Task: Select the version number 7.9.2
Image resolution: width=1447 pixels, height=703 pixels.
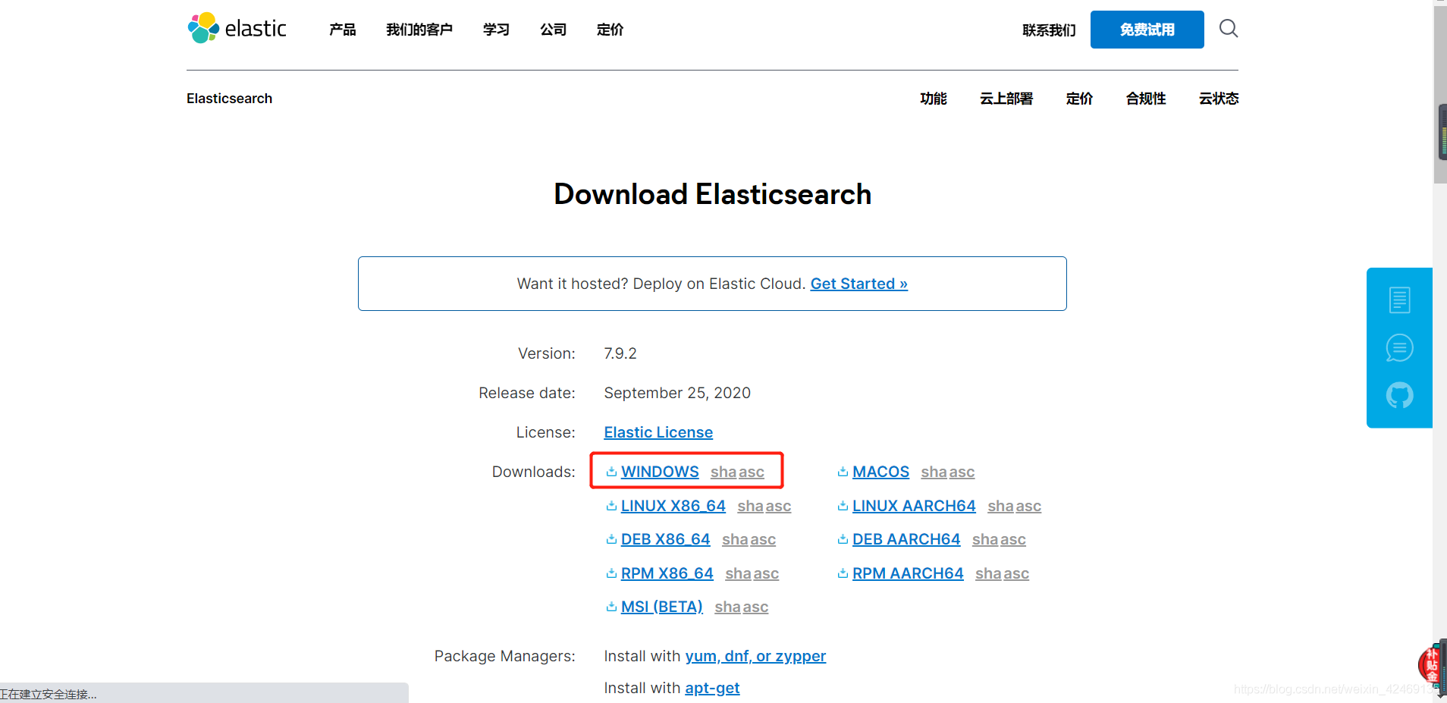Action: 620,353
